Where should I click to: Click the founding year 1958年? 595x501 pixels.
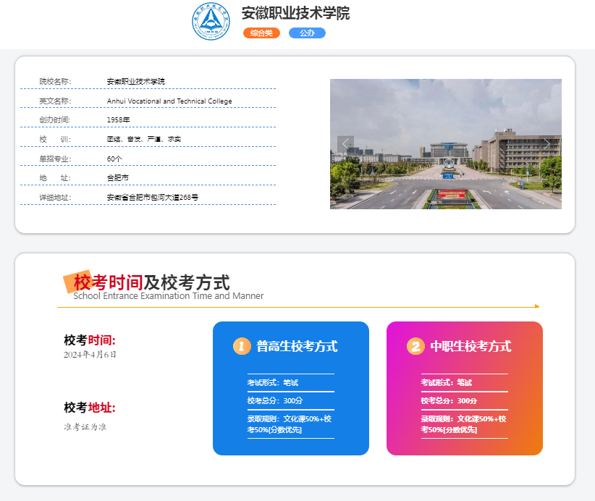pos(119,120)
